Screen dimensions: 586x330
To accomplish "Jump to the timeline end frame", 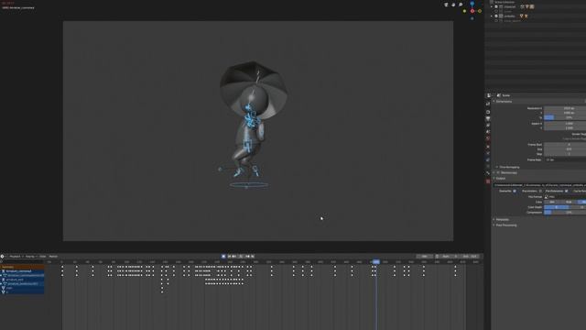I will 253,257.
